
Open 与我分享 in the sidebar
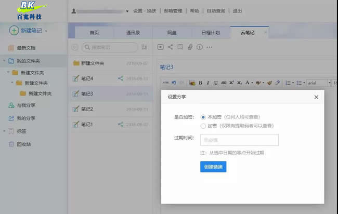click(26, 105)
